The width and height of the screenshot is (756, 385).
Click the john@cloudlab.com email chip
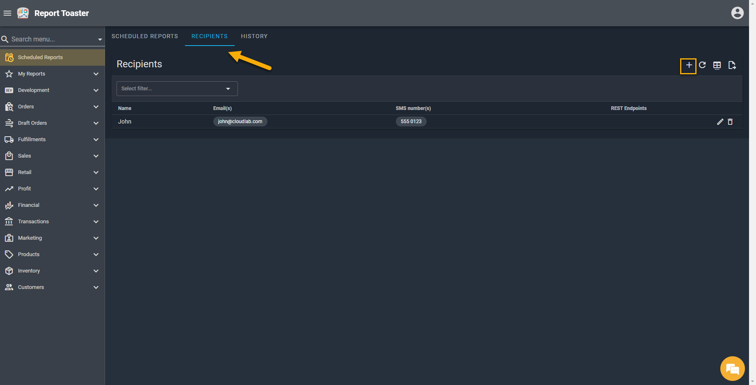coord(240,121)
